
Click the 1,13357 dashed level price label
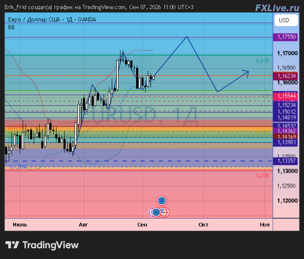click(x=285, y=161)
